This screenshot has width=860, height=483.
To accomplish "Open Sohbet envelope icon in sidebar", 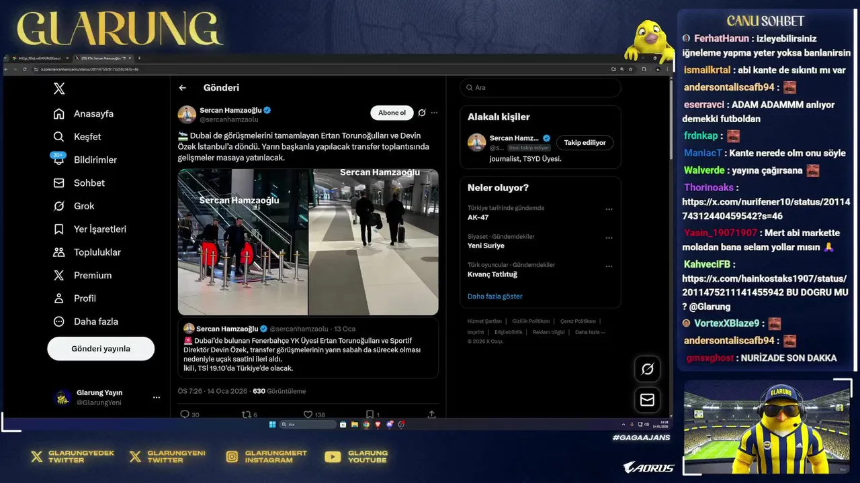I will (59, 183).
